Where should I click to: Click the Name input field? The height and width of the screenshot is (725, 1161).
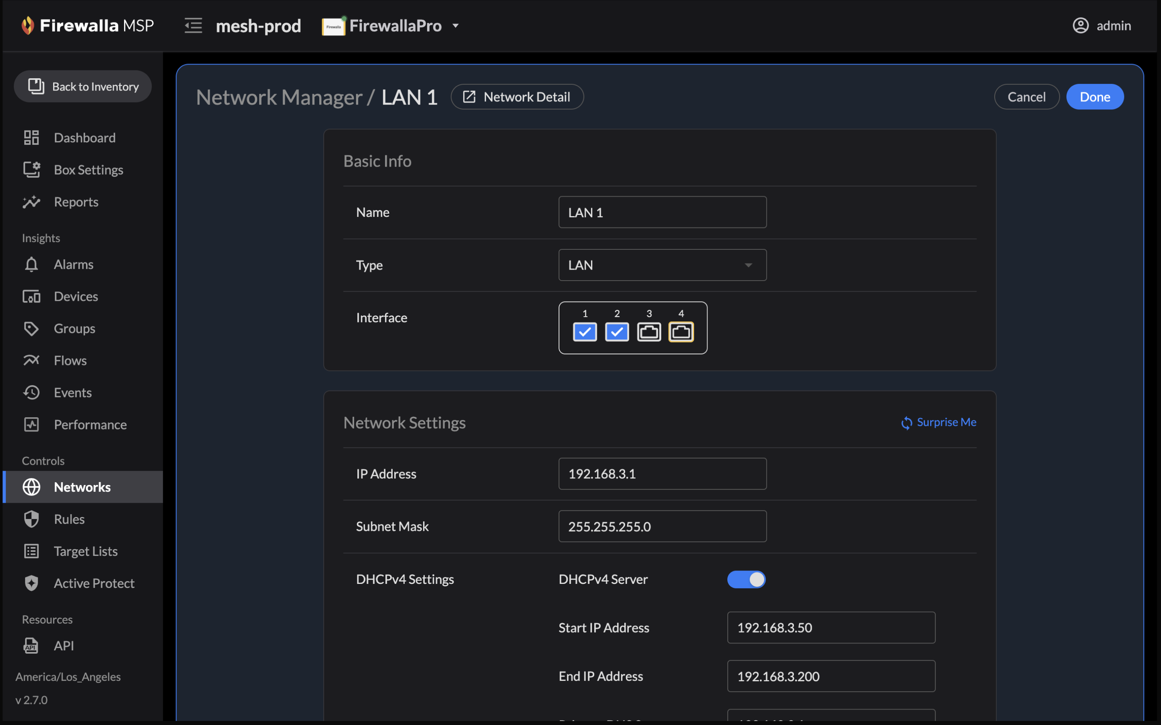coord(662,212)
